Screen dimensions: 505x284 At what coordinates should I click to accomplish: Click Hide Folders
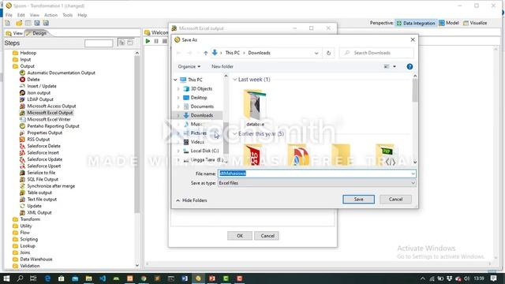[x=192, y=200]
